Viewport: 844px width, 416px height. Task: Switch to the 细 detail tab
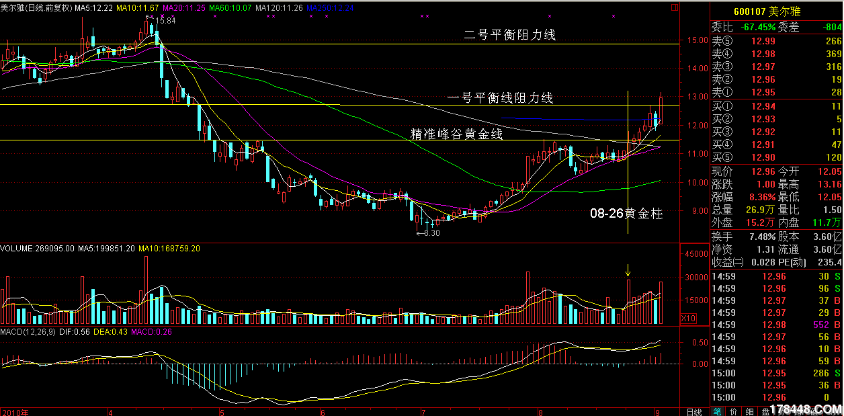(x=748, y=411)
